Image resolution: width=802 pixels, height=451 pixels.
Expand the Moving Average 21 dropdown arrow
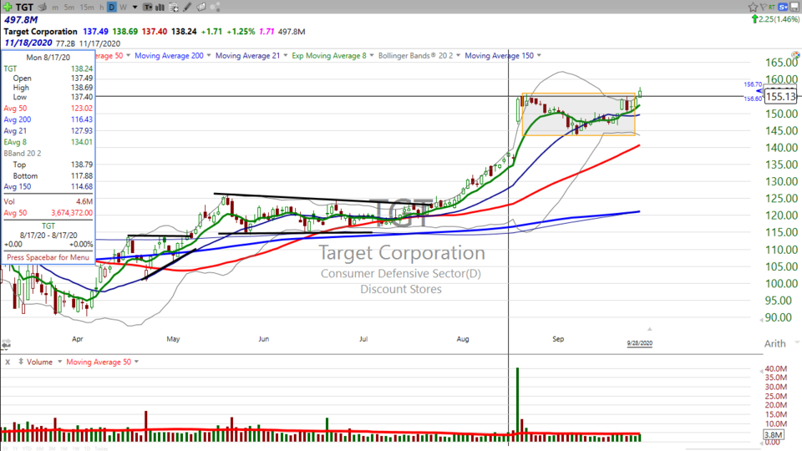pyautogui.click(x=286, y=55)
